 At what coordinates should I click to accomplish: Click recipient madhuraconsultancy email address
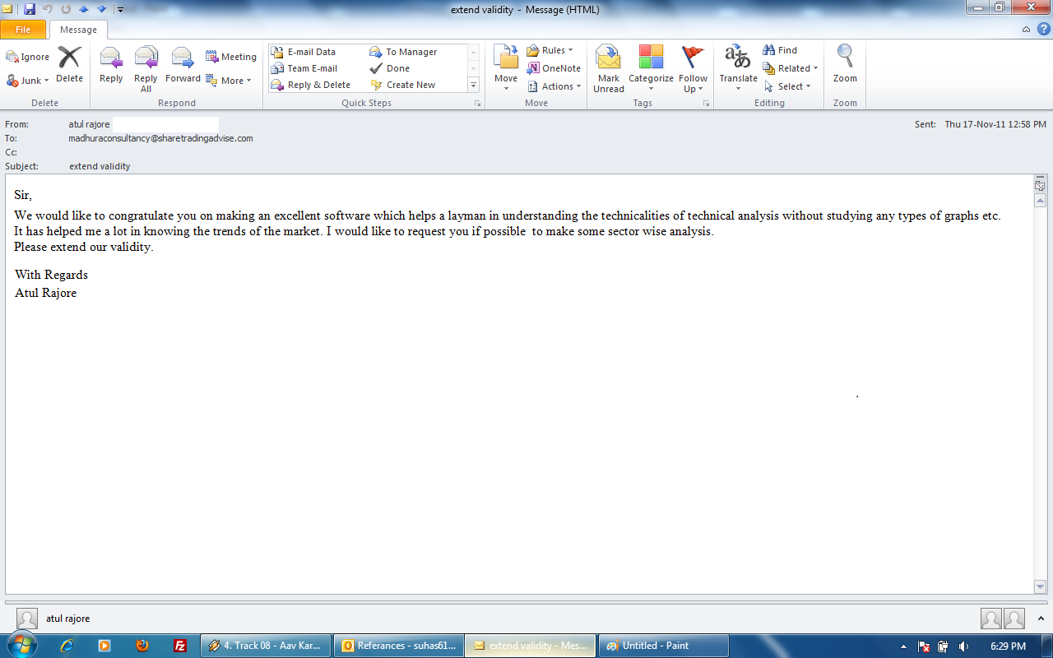[160, 138]
